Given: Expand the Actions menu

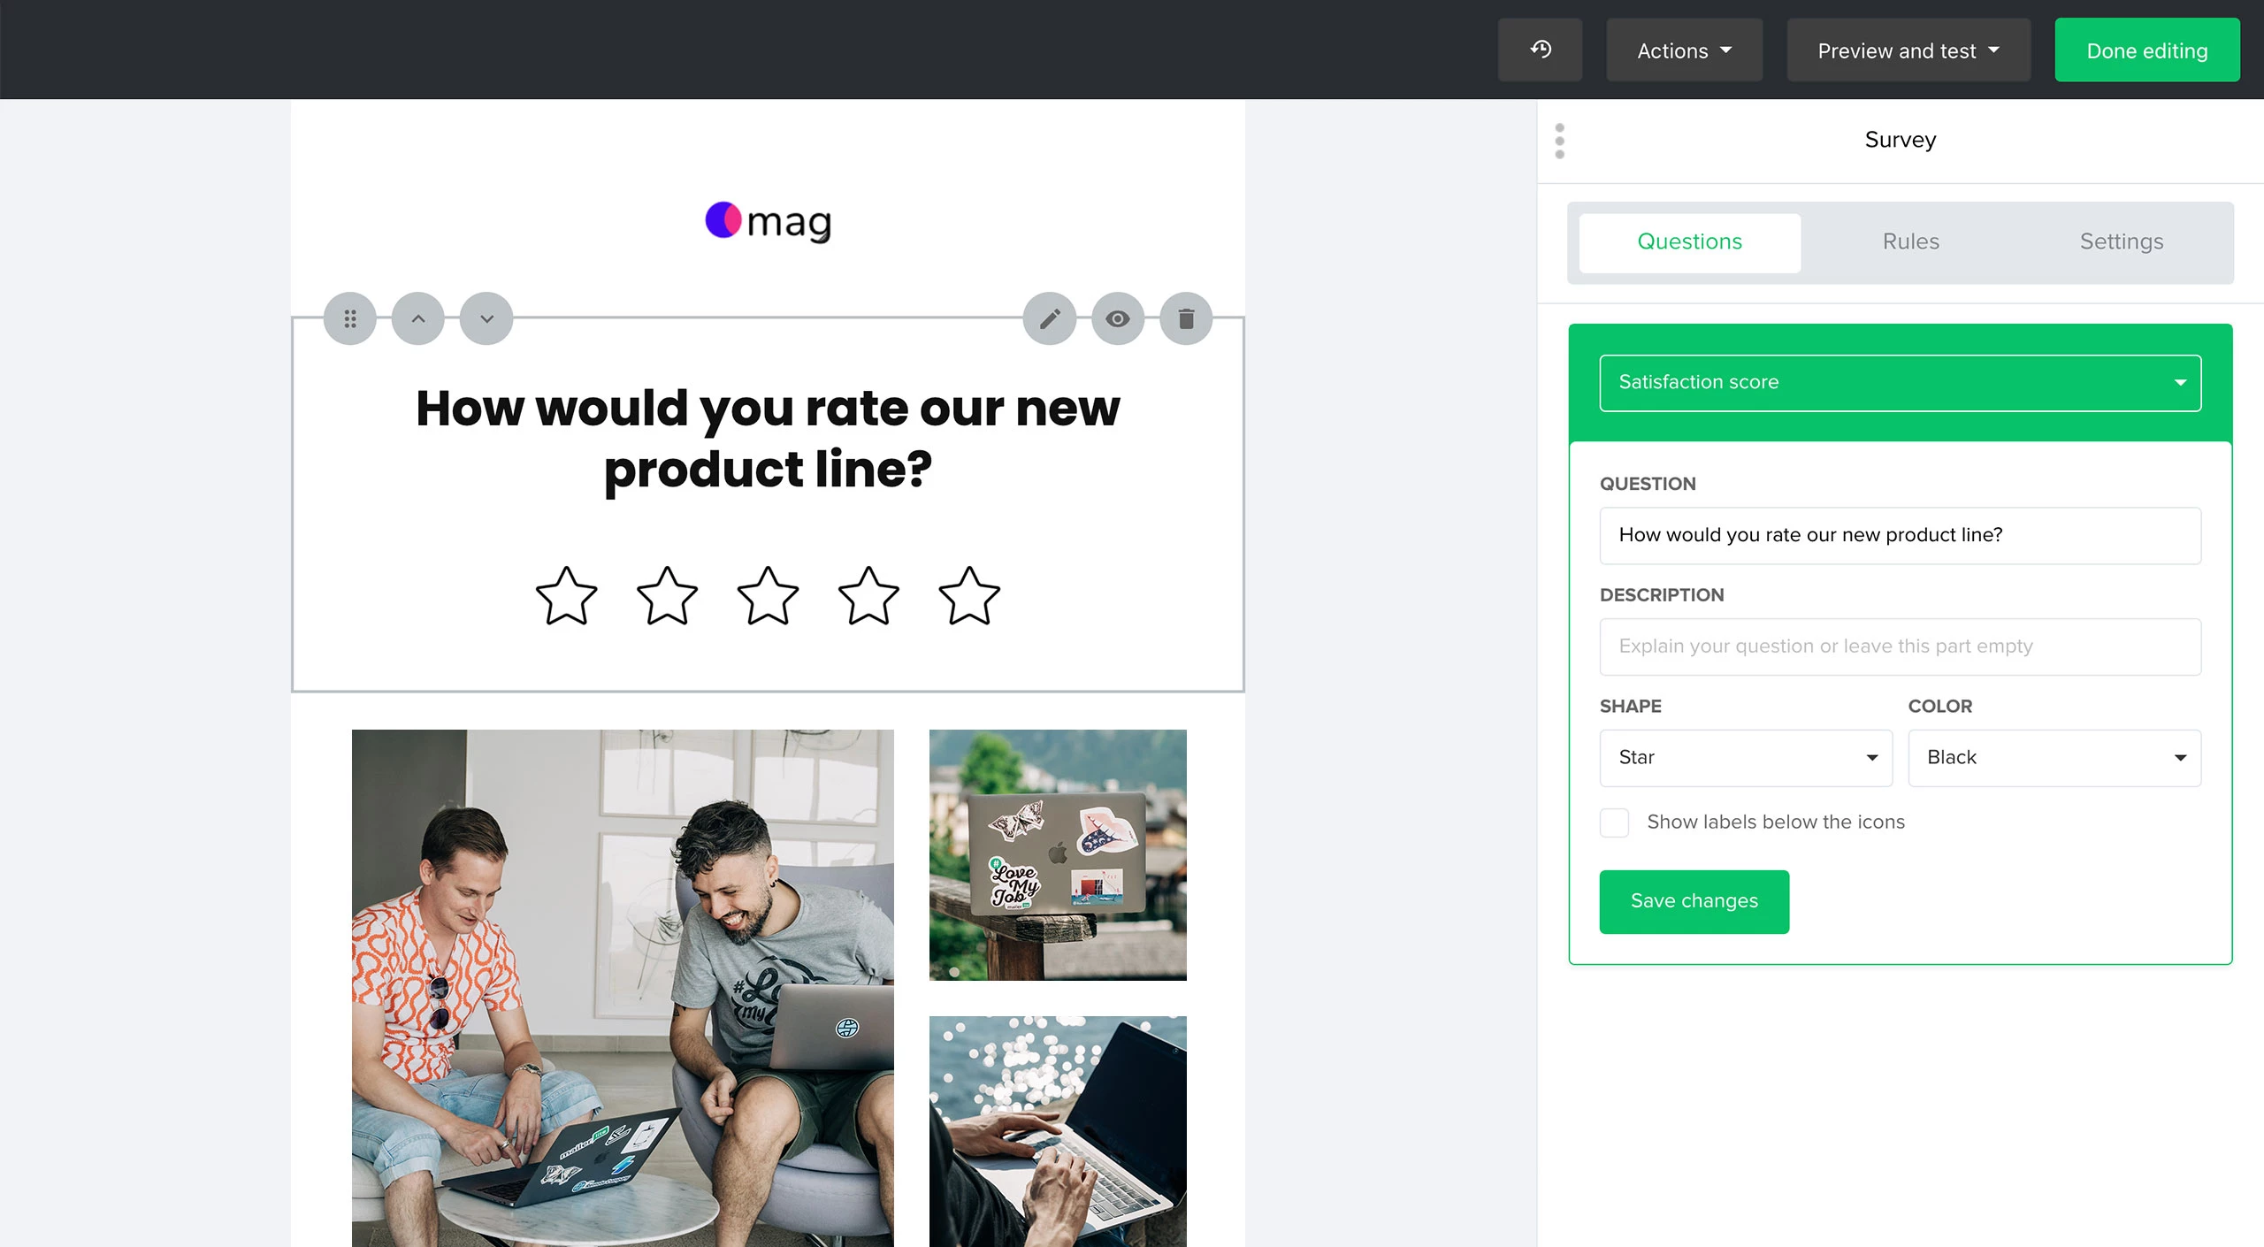Looking at the screenshot, I should [x=1684, y=50].
